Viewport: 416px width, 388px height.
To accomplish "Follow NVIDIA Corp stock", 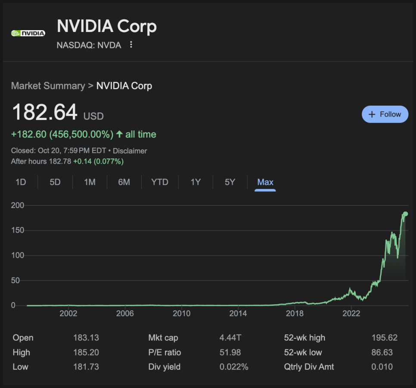I will click(385, 114).
